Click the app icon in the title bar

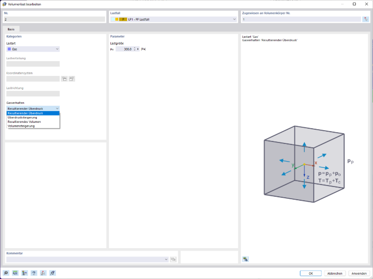[x=4, y=4]
